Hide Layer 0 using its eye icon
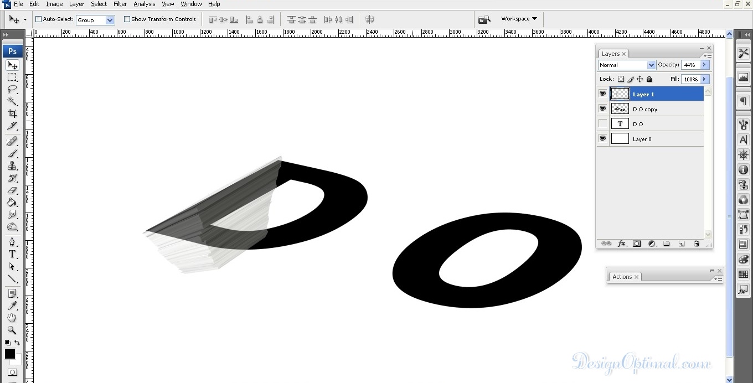The width and height of the screenshot is (753, 383). 602,138
